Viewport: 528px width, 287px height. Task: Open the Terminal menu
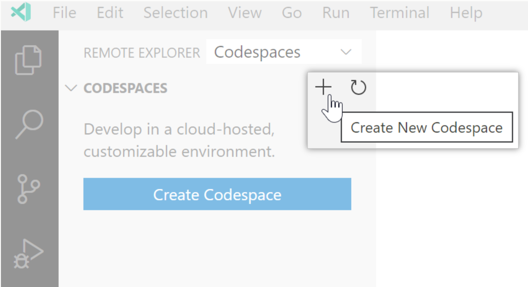point(400,13)
